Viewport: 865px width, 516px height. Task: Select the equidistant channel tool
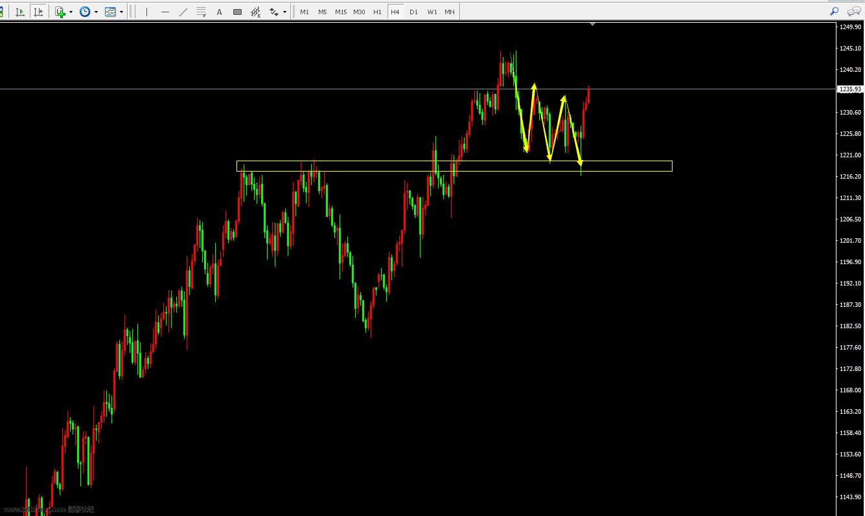pos(256,12)
